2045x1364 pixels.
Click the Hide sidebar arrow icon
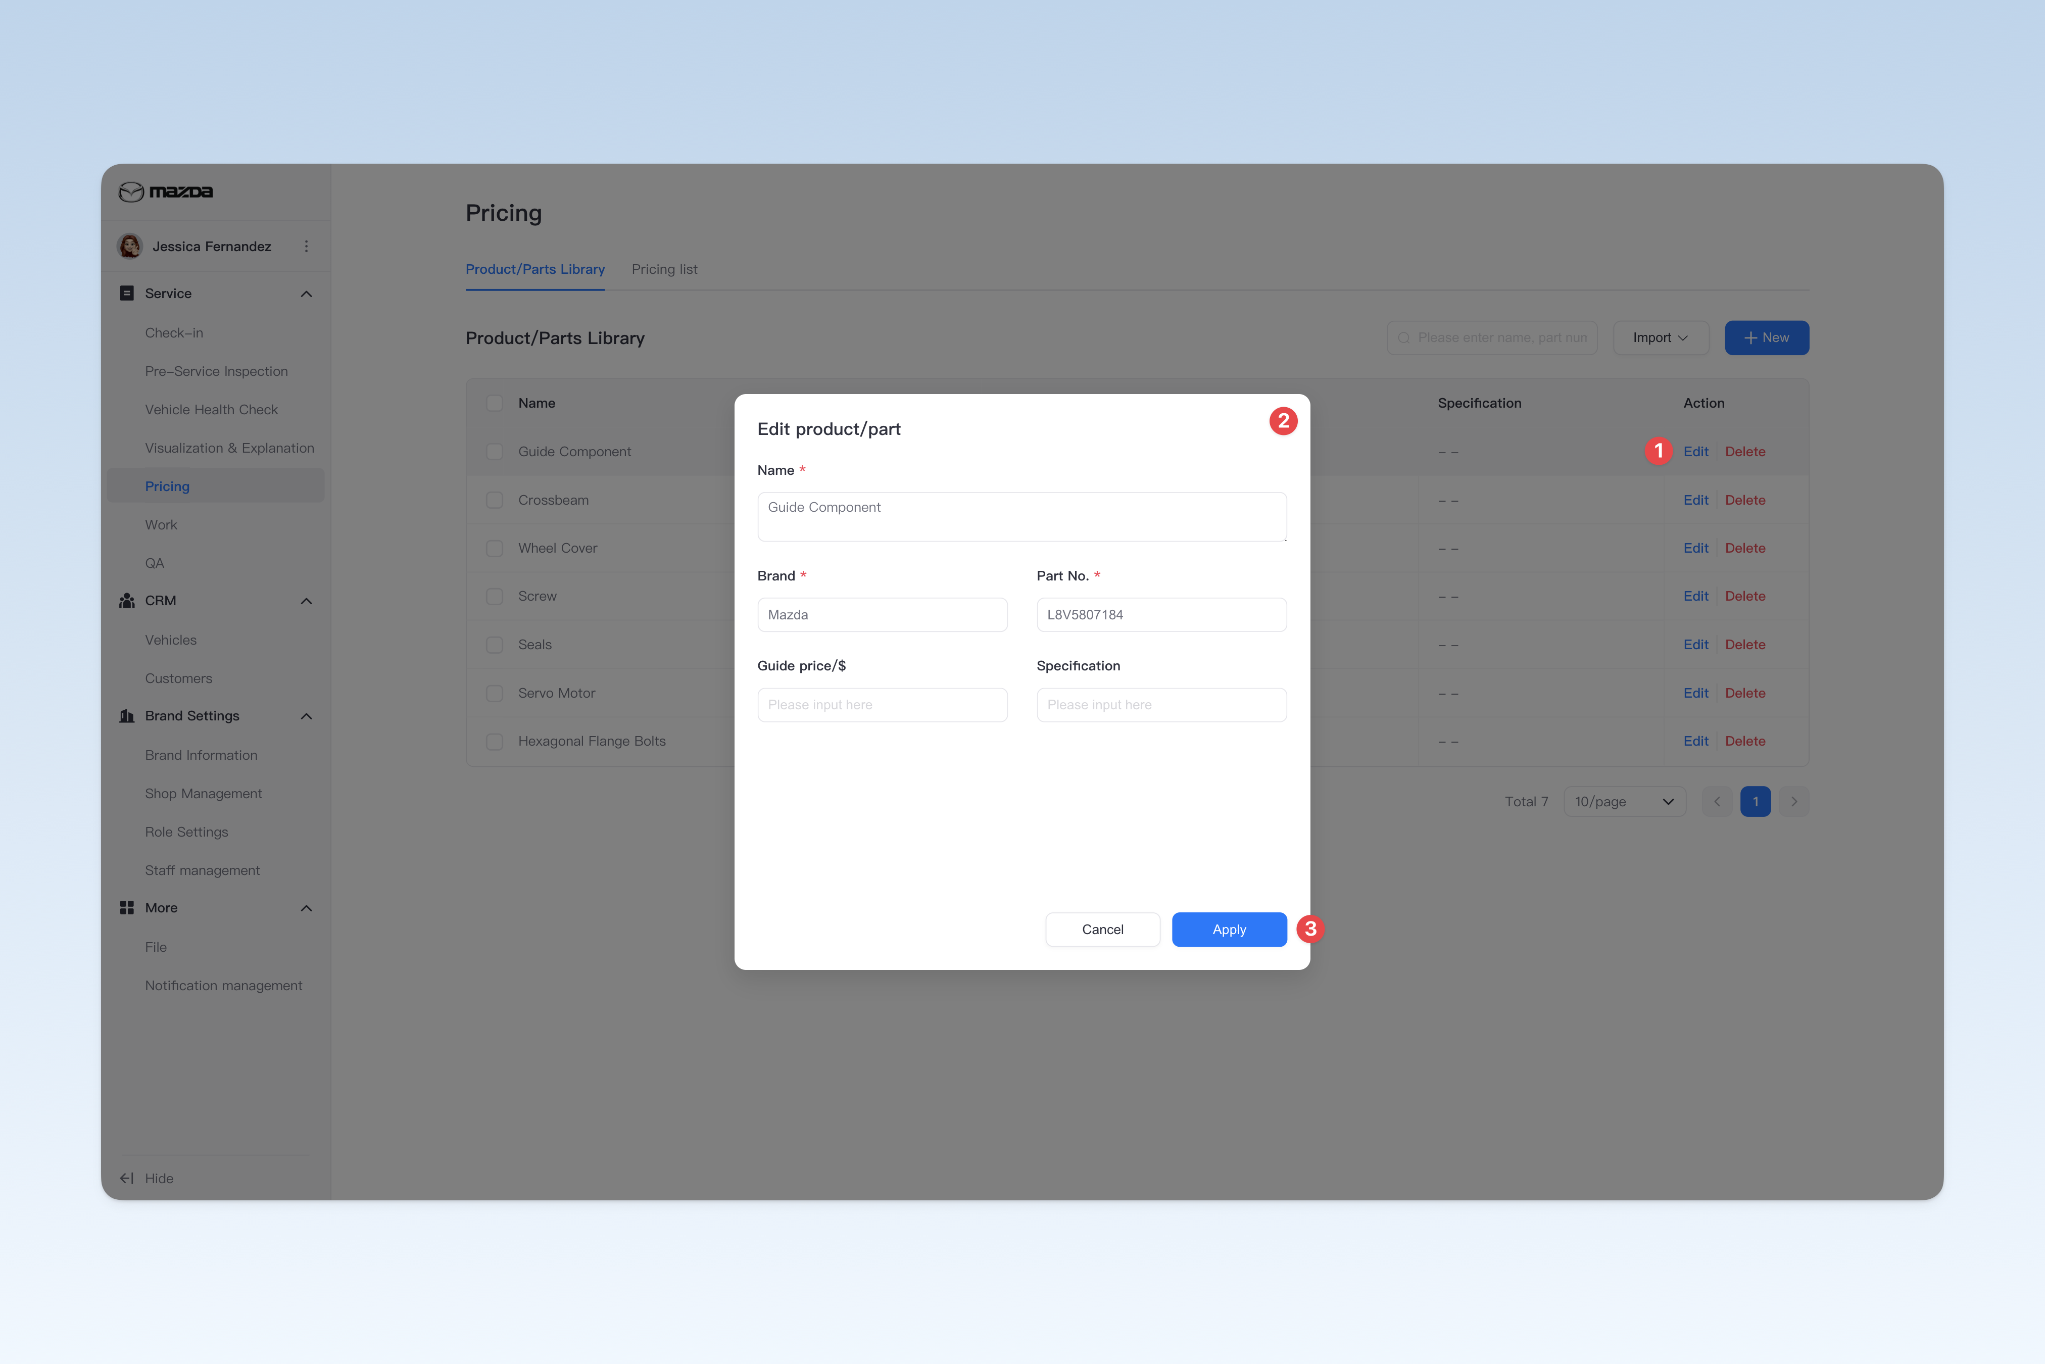127,1178
